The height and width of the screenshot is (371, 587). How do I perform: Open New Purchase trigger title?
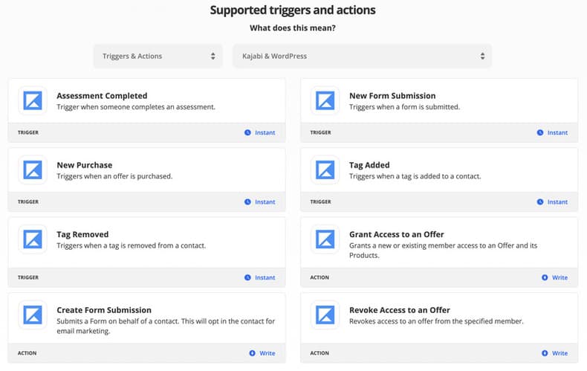[x=85, y=165]
